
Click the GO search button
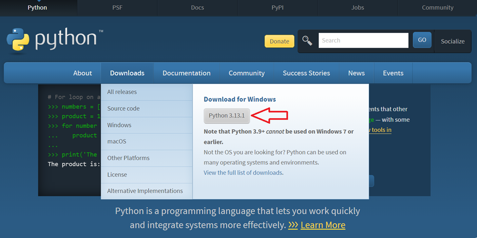(422, 40)
